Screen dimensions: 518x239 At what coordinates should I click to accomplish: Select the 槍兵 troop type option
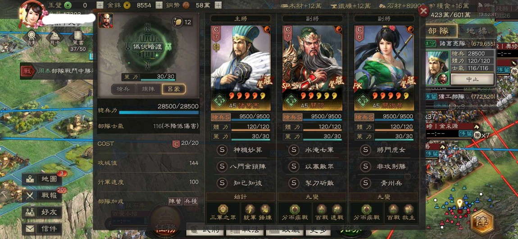pos(123,89)
